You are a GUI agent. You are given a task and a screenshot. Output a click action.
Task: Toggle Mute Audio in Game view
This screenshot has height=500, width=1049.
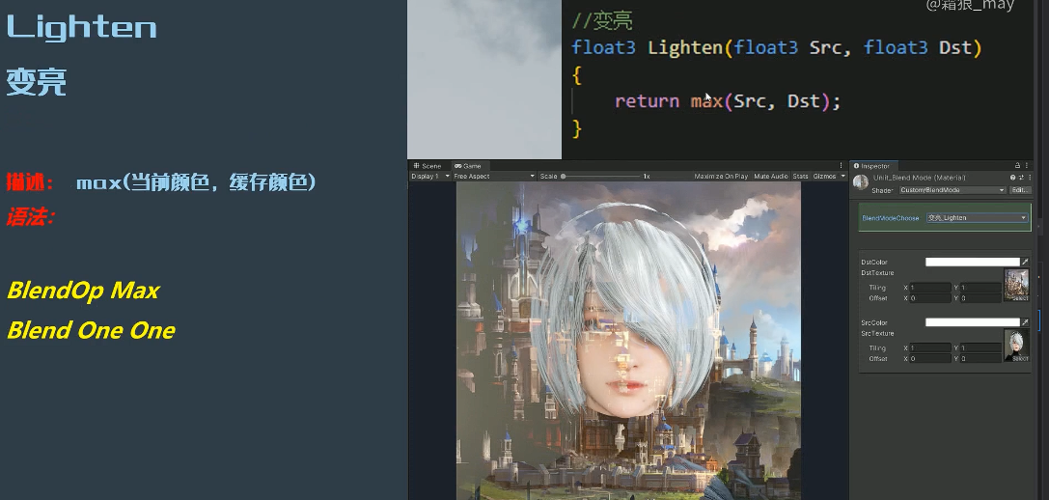771,176
